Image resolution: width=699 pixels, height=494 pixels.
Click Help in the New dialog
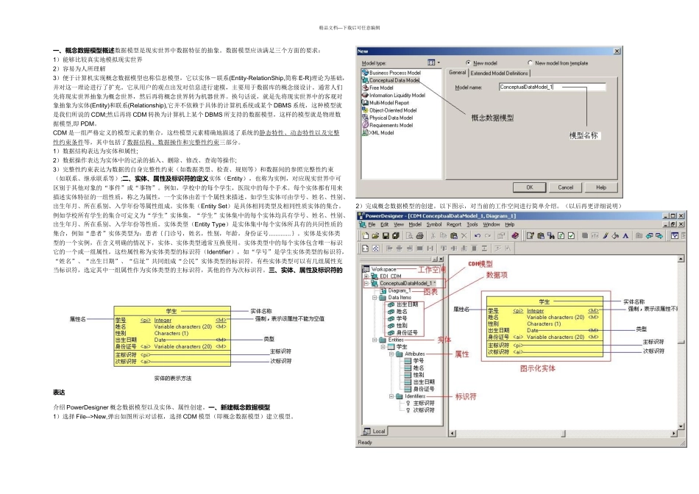(x=601, y=187)
